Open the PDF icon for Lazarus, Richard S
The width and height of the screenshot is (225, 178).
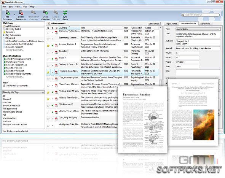56,46
